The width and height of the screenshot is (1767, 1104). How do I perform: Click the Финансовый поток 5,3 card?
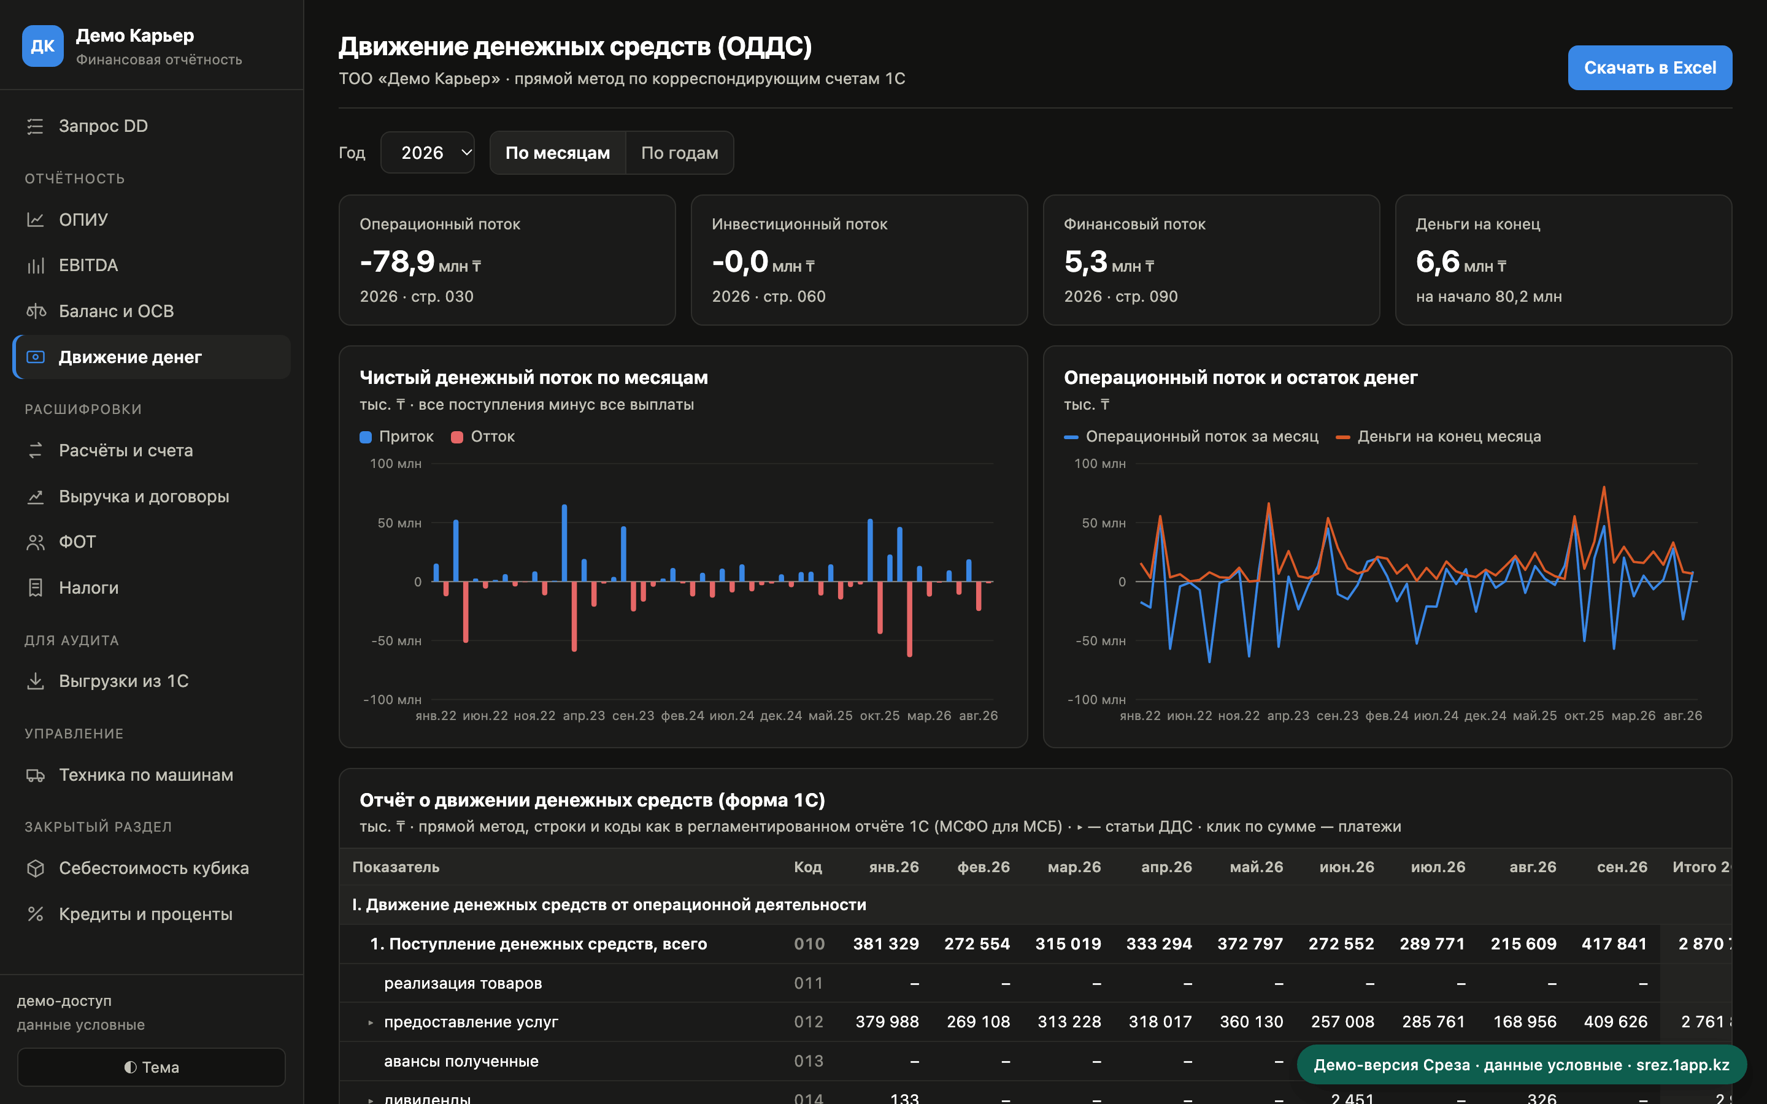click(x=1211, y=260)
